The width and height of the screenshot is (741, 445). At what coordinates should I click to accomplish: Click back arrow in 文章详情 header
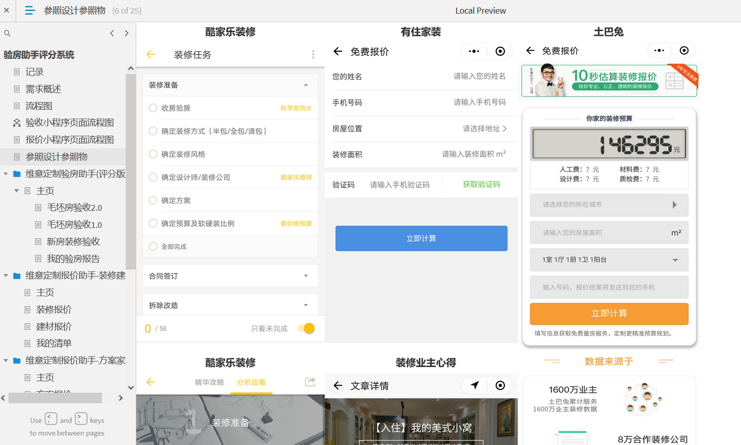pyautogui.click(x=338, y=386)
